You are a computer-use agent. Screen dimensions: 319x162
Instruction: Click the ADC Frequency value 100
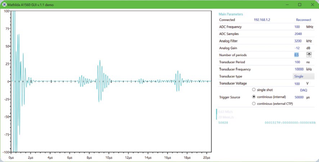point(297,27)
